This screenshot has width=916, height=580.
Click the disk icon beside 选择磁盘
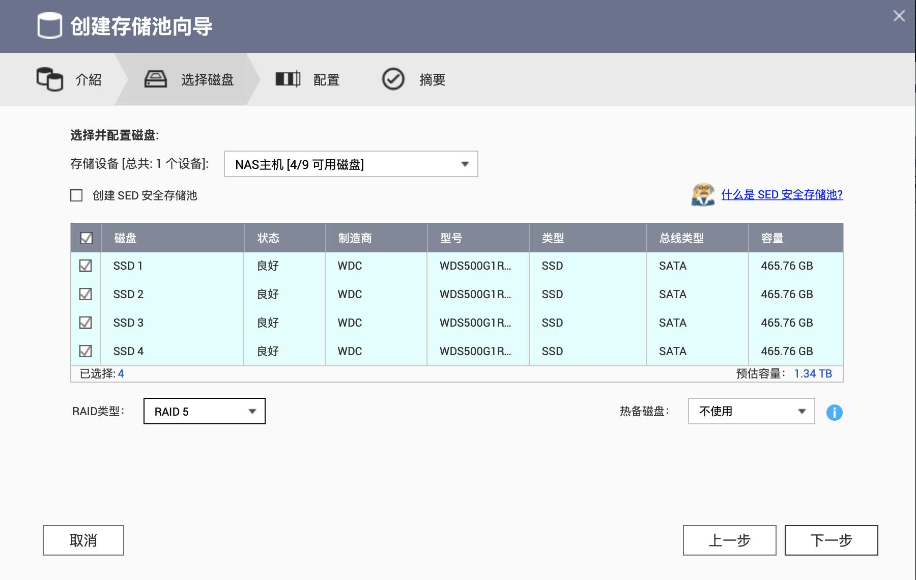pos(155,79)
